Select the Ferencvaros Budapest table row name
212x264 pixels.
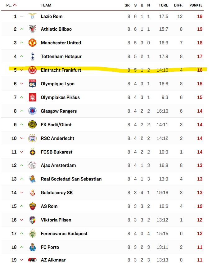pyautogui.click(x=64, y=234)
